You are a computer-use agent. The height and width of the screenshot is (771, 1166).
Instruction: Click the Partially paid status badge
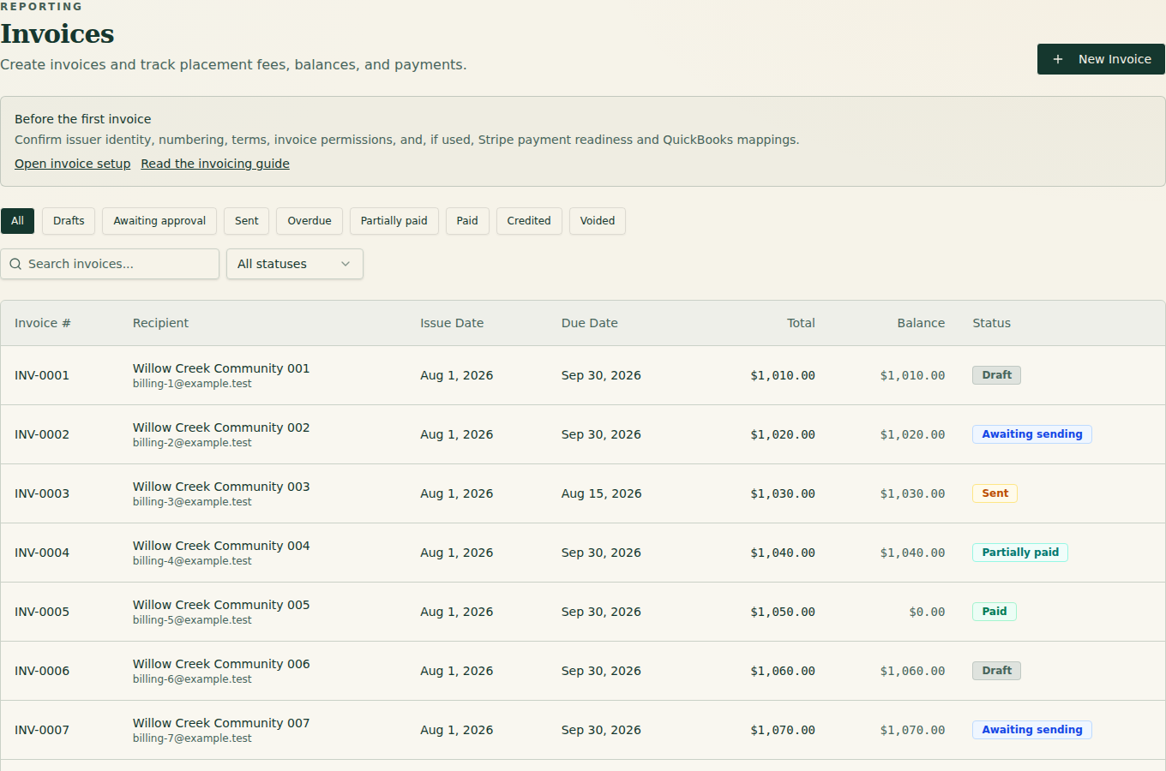1020,553
